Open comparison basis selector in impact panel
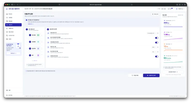 [181, 15]
